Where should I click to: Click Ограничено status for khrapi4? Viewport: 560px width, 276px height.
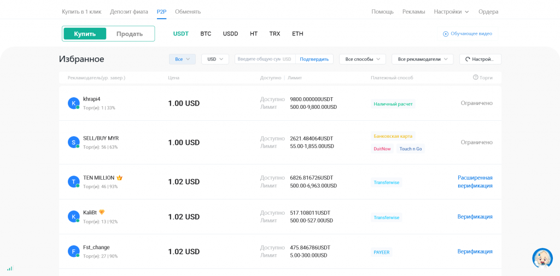(x=476, y=103)
